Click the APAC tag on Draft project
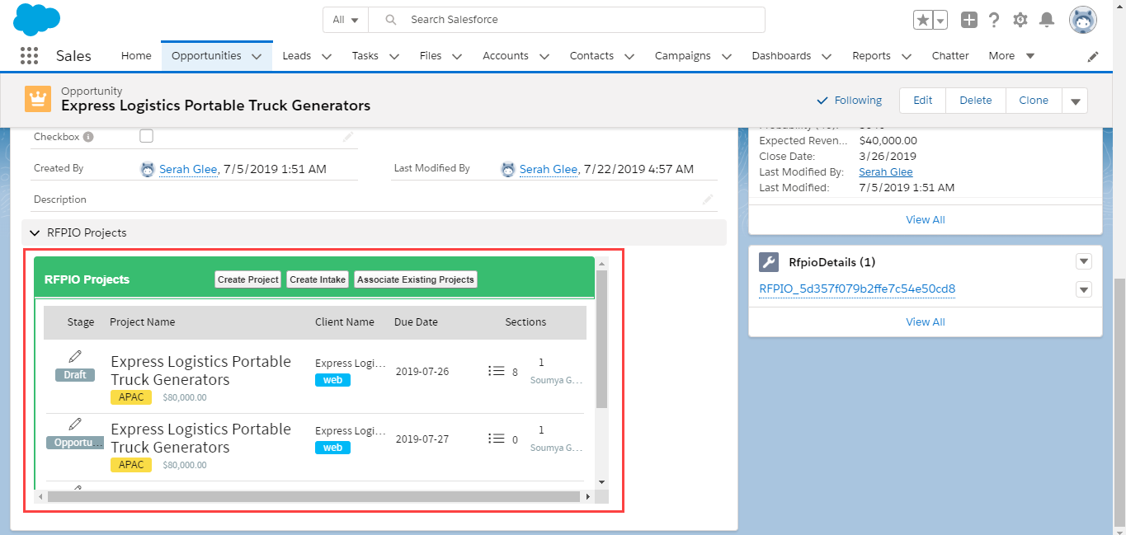This screenshot has height=535, width=1126. pos(131,397)
